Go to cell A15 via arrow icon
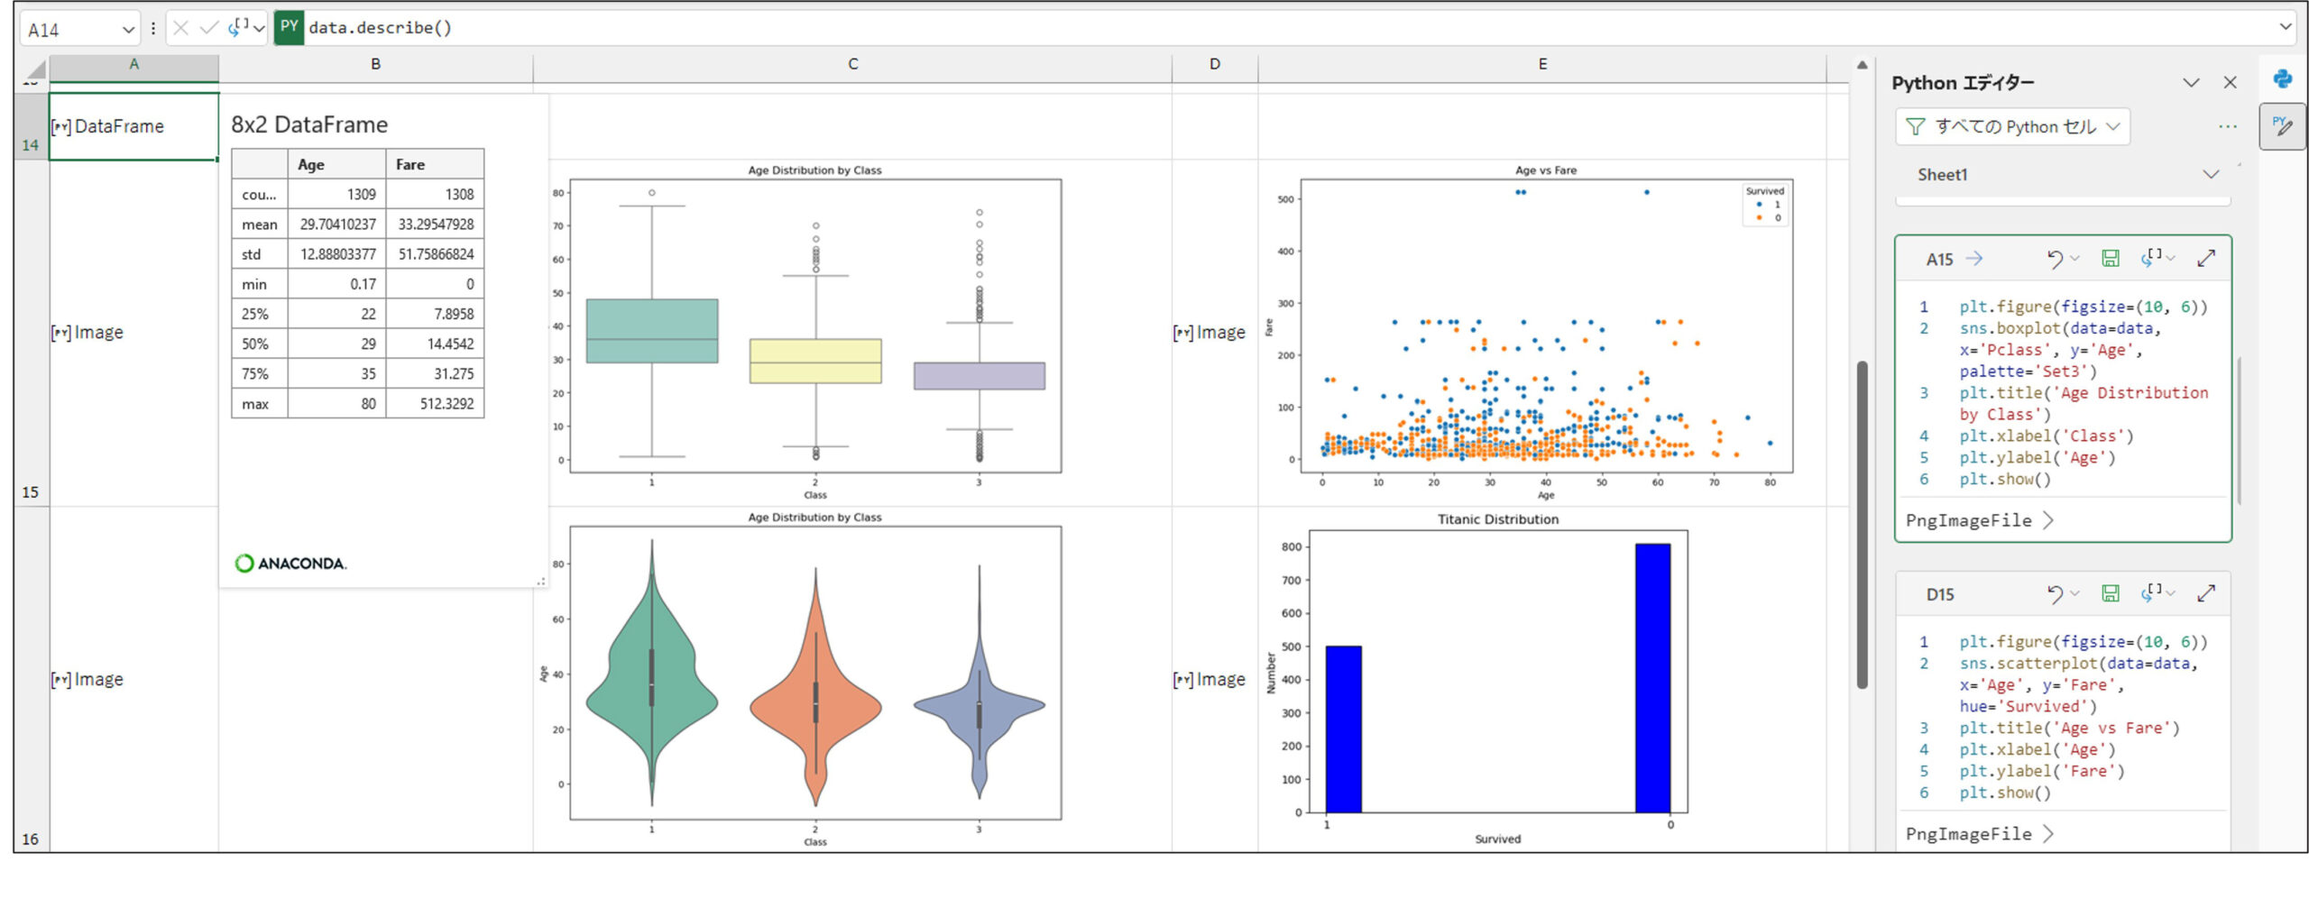The width and height of the screenshot is (2309, 908). point(1974,259)
